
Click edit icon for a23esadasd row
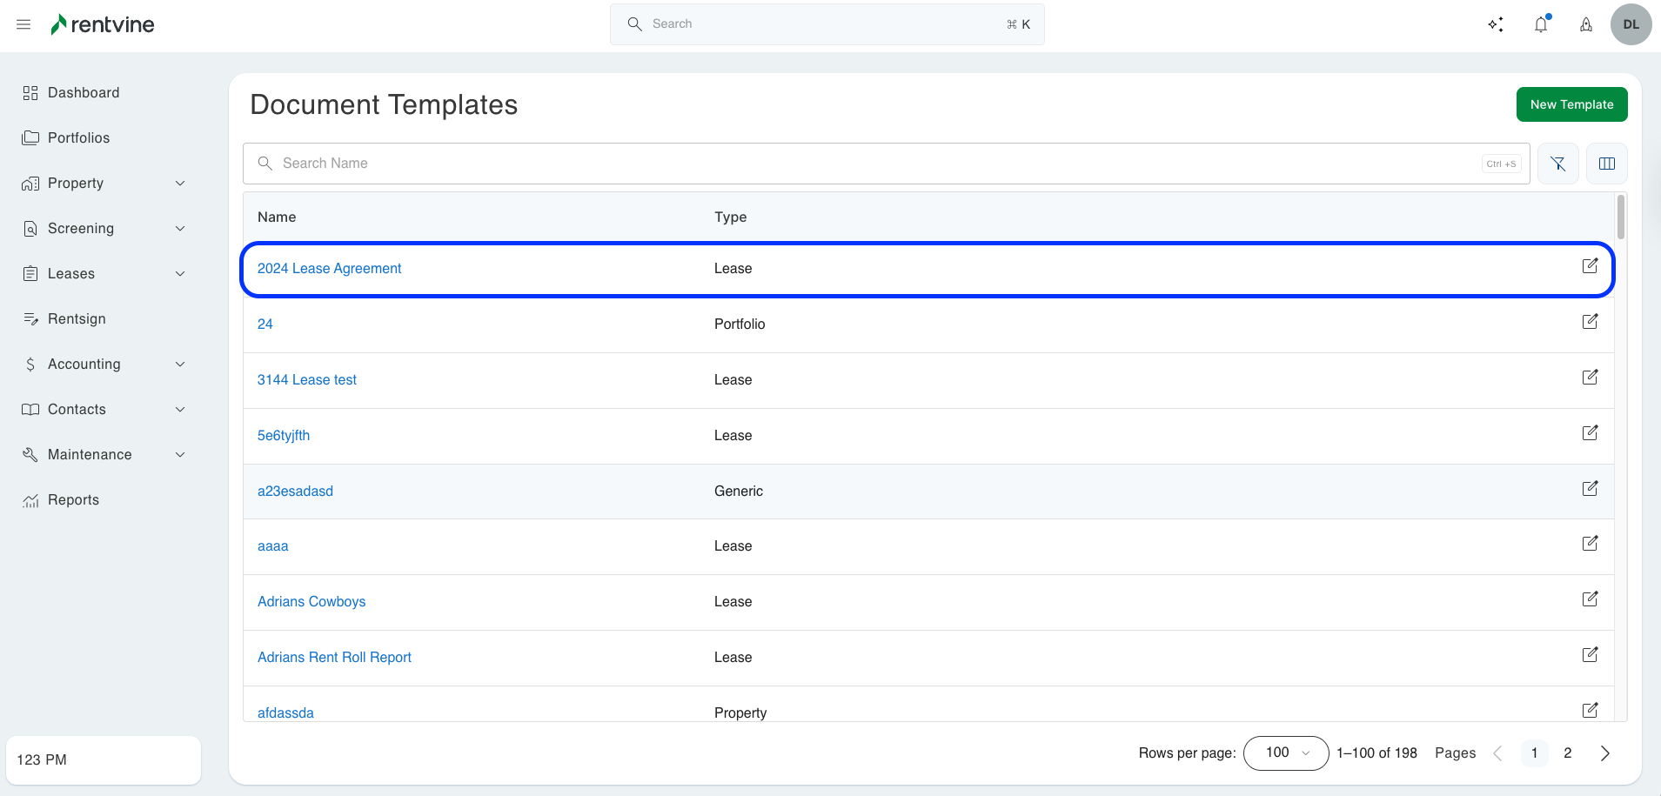pyautogui.click(x=1590, y=489)
